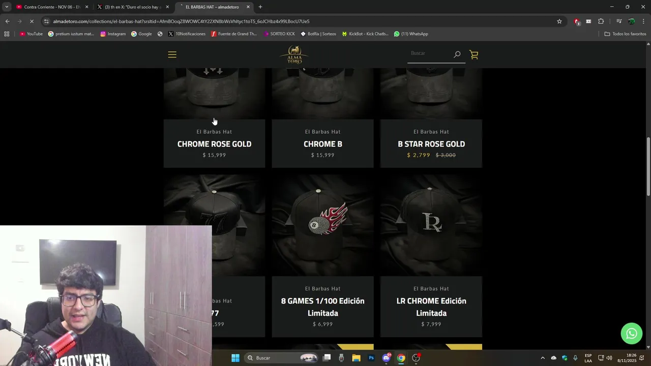This screenshot has width=651, height=366.
Task: Open the browser extensions puzzle icon
Action: [601, 21]
